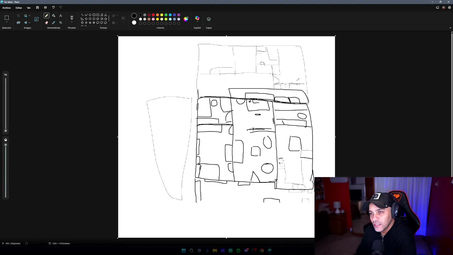Select the Text tool
The image size is (453, 255).
coord(61,16)
